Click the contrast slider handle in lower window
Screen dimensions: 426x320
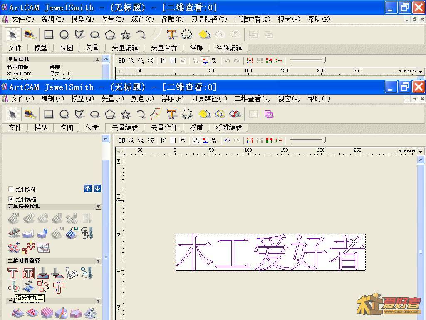coord(324,140)
